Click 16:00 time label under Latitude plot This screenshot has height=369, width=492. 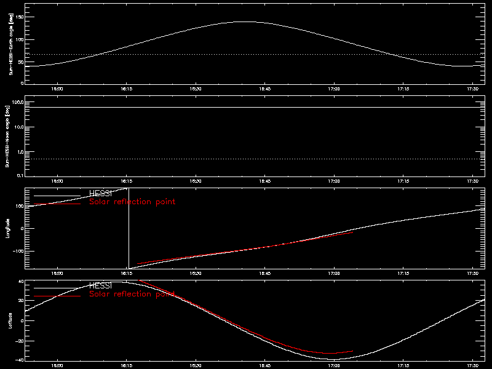tap(57, 366)
